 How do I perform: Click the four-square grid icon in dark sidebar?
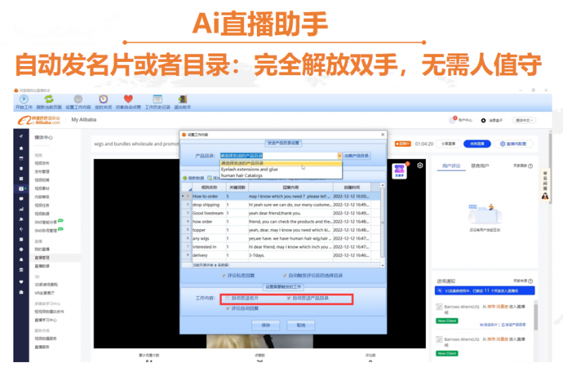(21, 179)
